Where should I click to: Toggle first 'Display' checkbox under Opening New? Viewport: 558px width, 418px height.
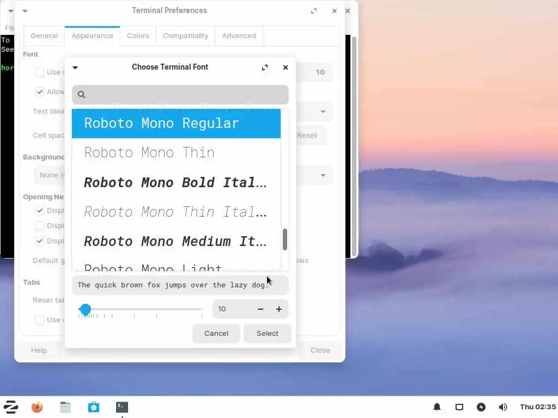click(x=40, y=211)
